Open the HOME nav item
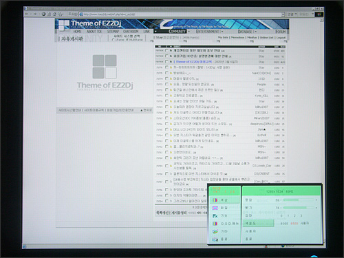 [x=77, y=32]
